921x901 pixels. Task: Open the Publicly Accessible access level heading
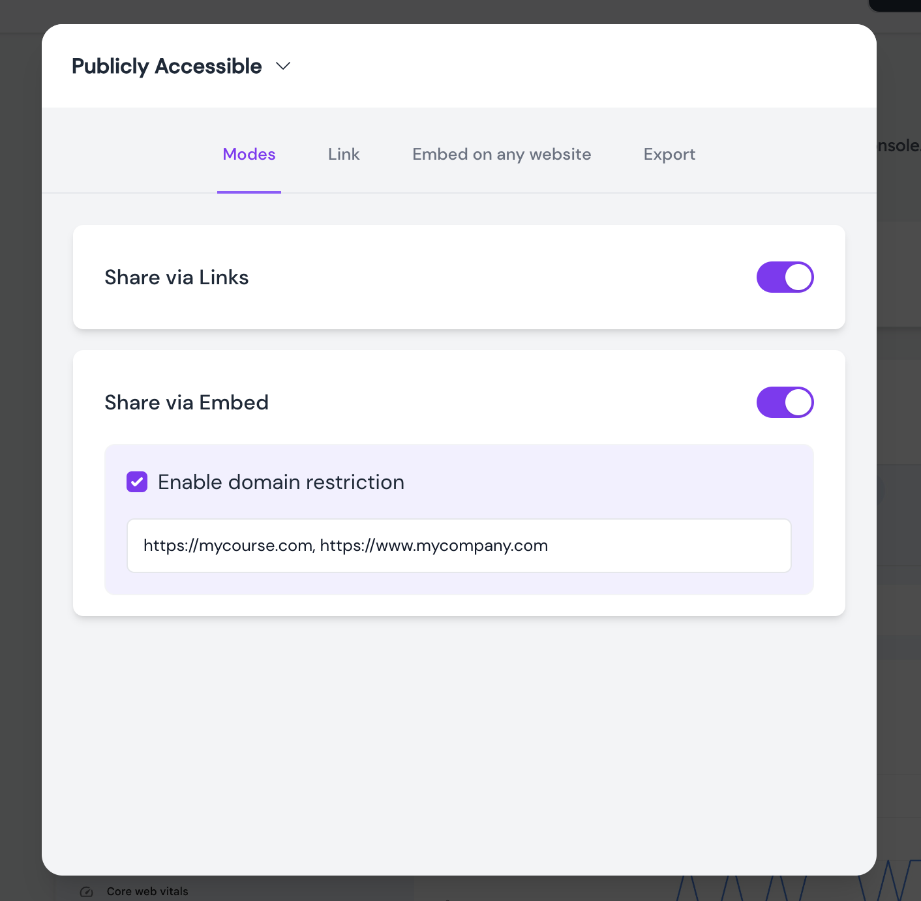coord(167,66)
